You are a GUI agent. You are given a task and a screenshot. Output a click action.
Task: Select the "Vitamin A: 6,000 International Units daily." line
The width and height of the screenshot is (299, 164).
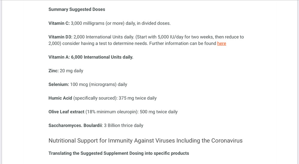91,57
